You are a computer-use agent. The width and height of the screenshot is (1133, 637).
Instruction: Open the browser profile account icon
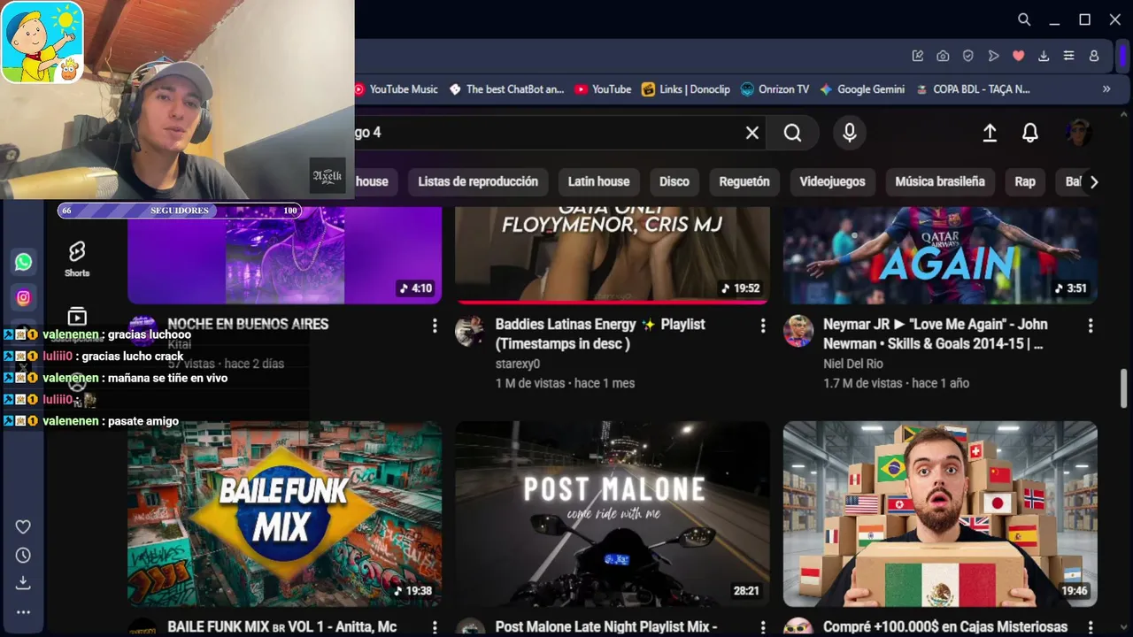tap(1094, 56)
